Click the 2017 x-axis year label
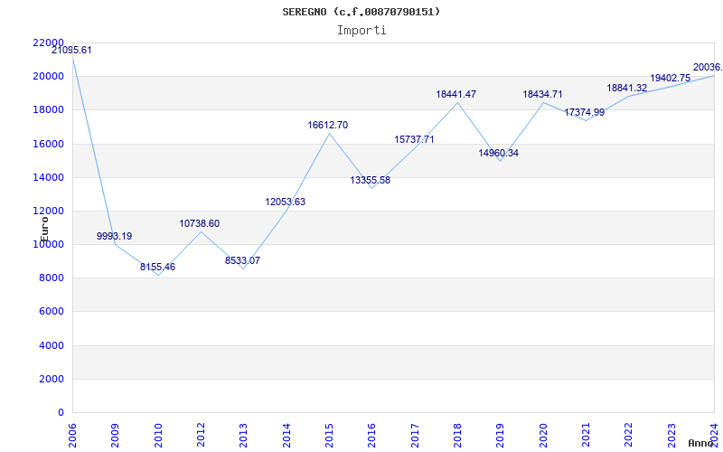The width and height of the screenshot is (723, 452). 415,435
